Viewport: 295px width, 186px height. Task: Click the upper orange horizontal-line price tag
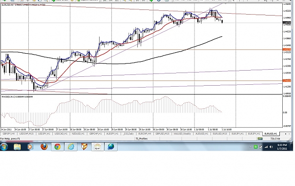coord(287,49)
